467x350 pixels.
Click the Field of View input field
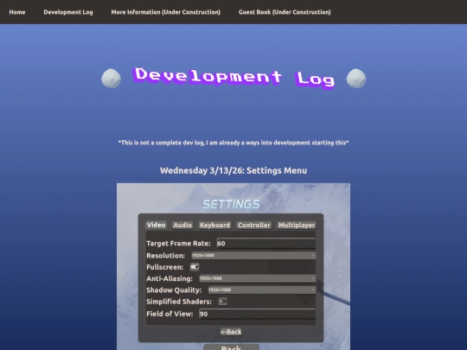pos(258,314)
